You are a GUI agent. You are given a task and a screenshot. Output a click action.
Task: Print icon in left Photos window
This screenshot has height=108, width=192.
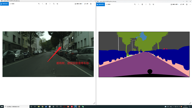click(91, 4)
